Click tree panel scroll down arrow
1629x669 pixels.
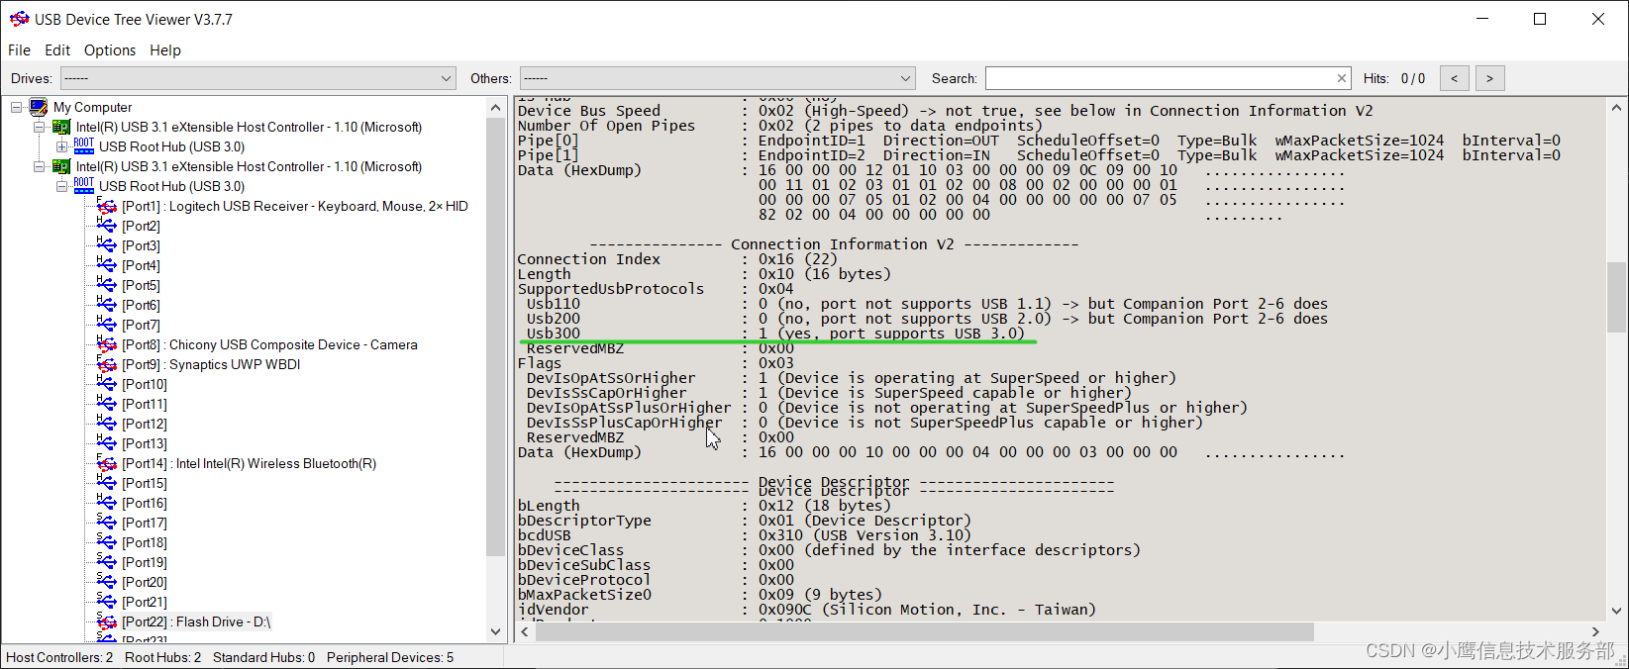[496, 631]
